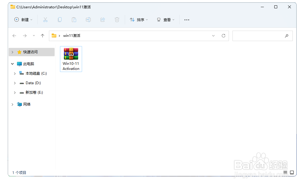This screenshot has width=305, height=185.
Task: Select 网络 in the navigation pane
Action: (27, 104)
